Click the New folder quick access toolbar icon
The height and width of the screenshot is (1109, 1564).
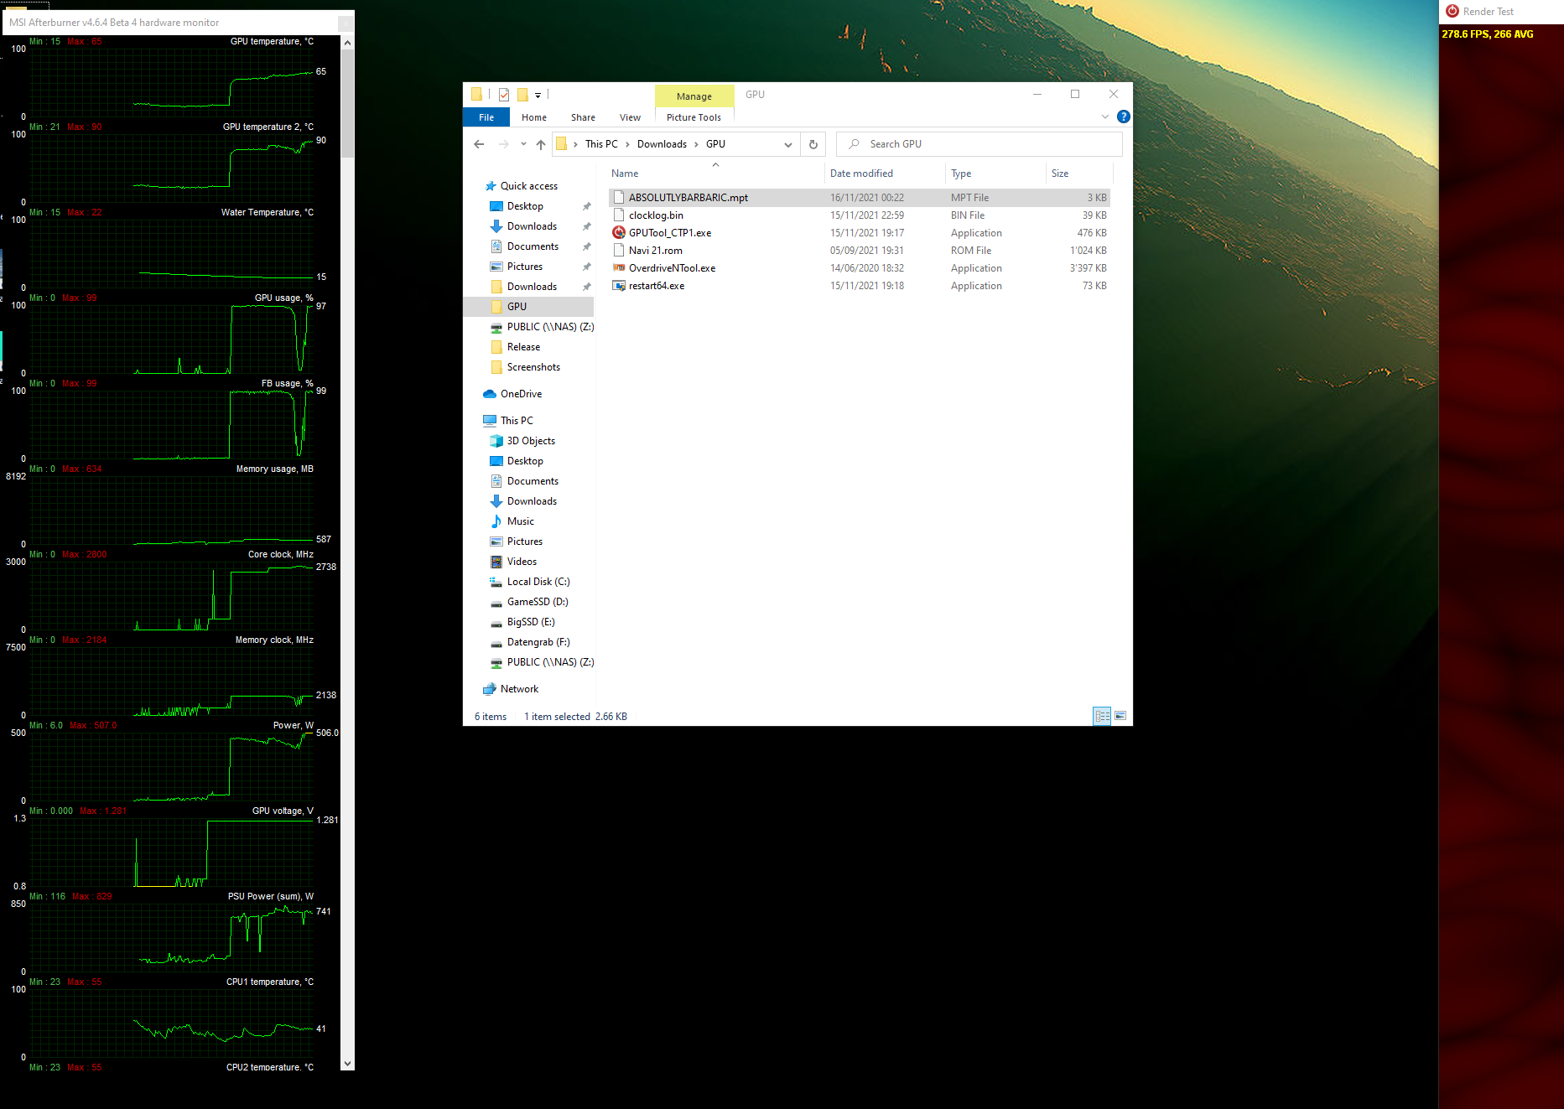pos(522,95)
